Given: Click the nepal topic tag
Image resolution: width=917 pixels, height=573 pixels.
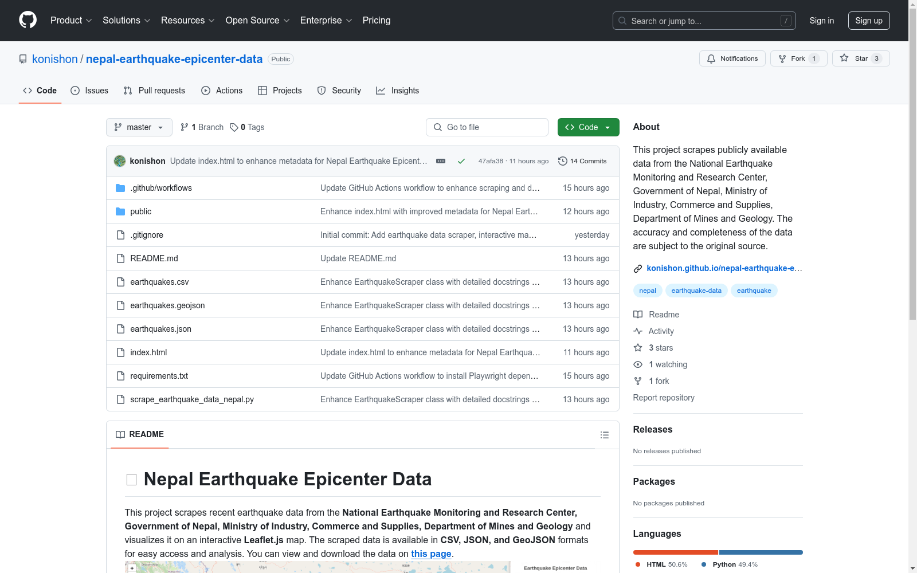Looking at the screenshot, I should (x=648, y=291).
